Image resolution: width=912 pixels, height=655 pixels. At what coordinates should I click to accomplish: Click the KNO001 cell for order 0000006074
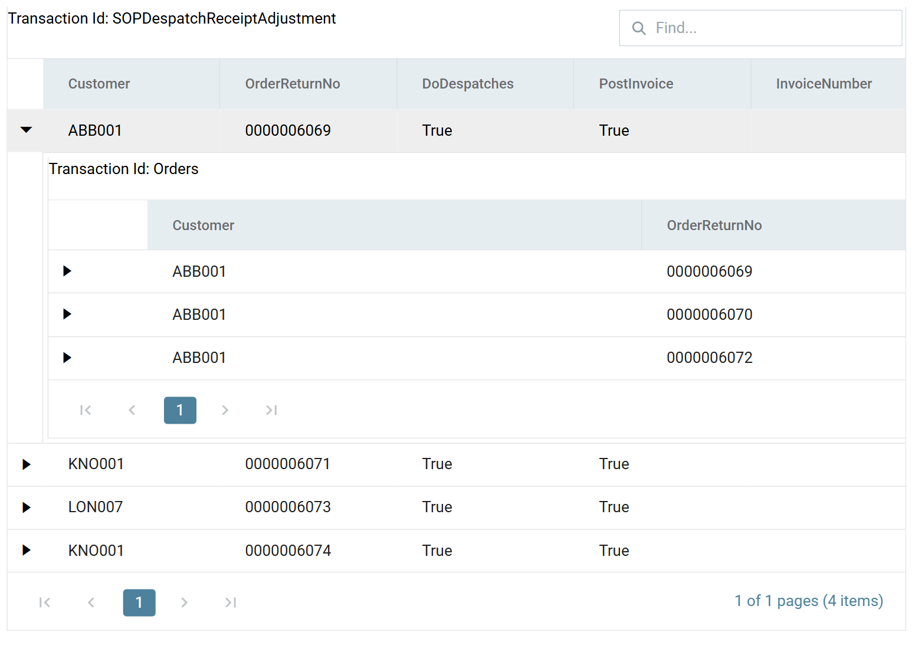click(132, 551)
